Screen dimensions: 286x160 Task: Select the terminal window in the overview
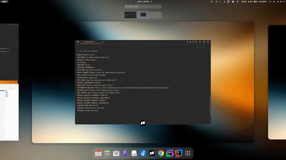tap(143, 82)
